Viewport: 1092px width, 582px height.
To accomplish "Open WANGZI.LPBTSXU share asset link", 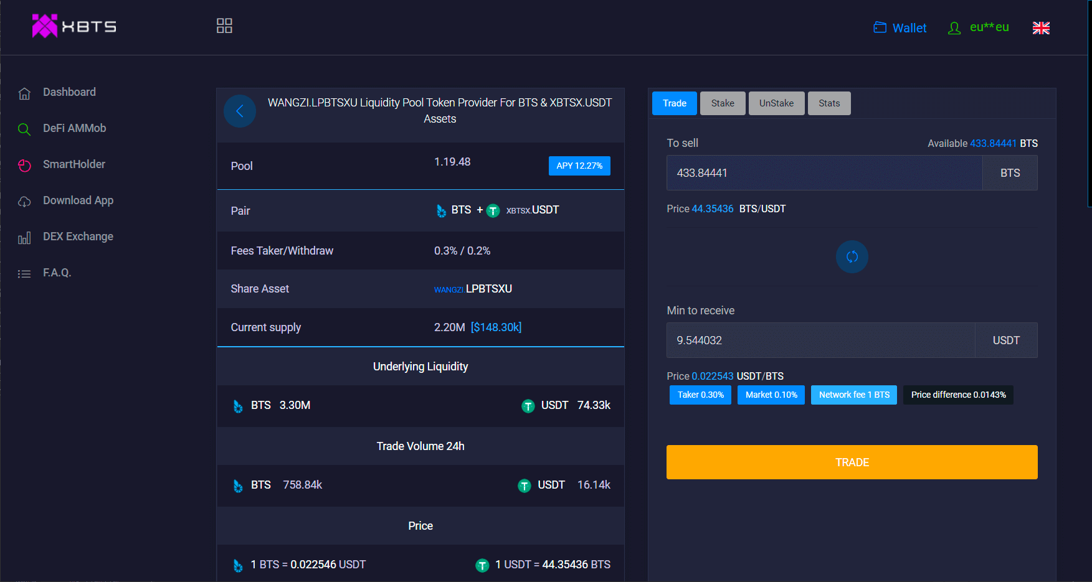I will pyautogui.click(x=473, y=289).
